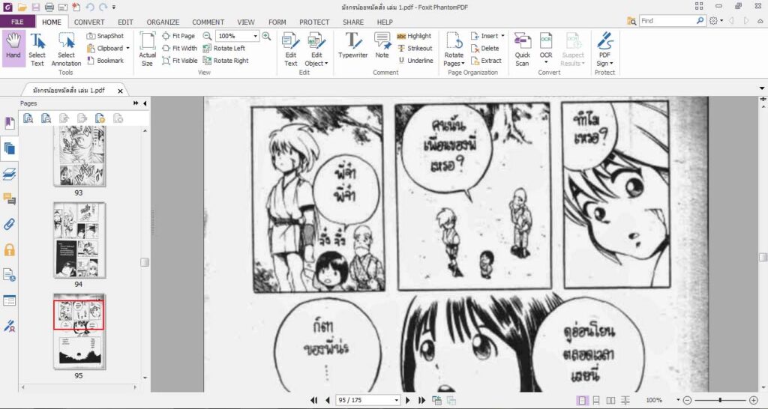The width and height of the screenshot is (768, 409).
Task: Open the Attachments side panel
Action: pos(9,225)
